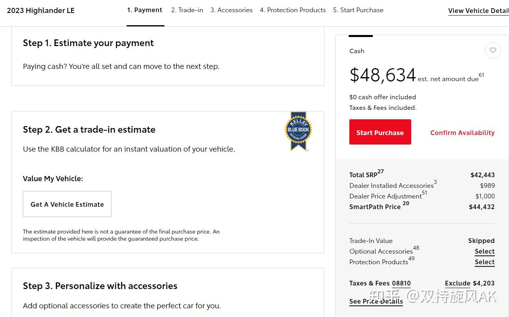Image resolution: width=509 pixels, height=317 pixels.
Task: Click the heart favorite icon
Action: (x=493, y=50)
